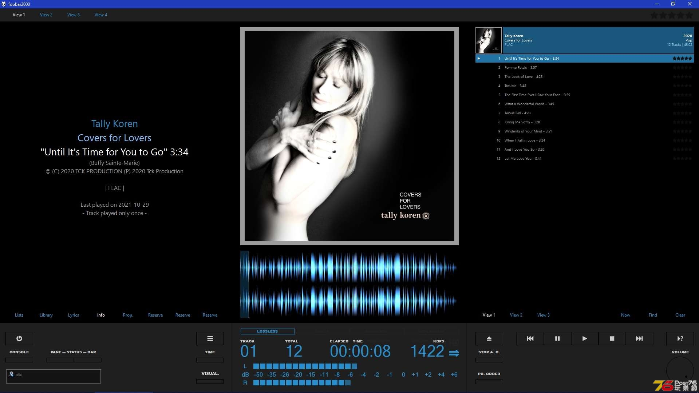Open the hamburger menu button above TIME
699x393 pixels.
210,338
